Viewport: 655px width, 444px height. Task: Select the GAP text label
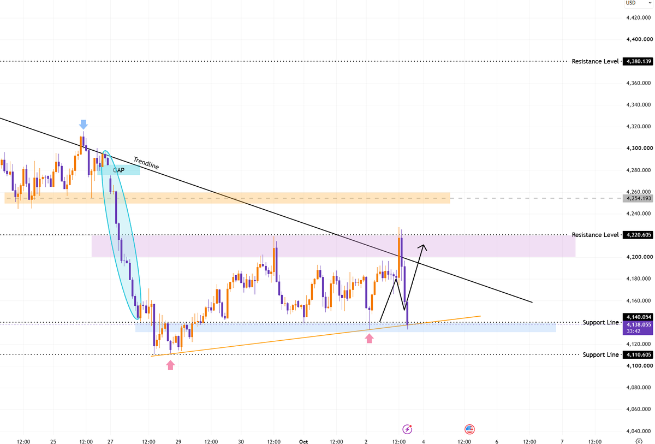[x=118, y=170]
